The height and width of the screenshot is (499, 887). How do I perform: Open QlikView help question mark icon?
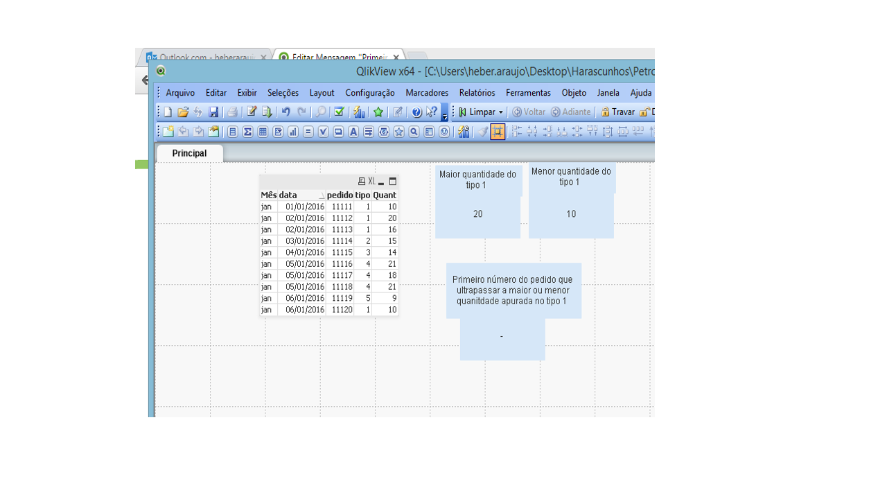click(416, 112)
